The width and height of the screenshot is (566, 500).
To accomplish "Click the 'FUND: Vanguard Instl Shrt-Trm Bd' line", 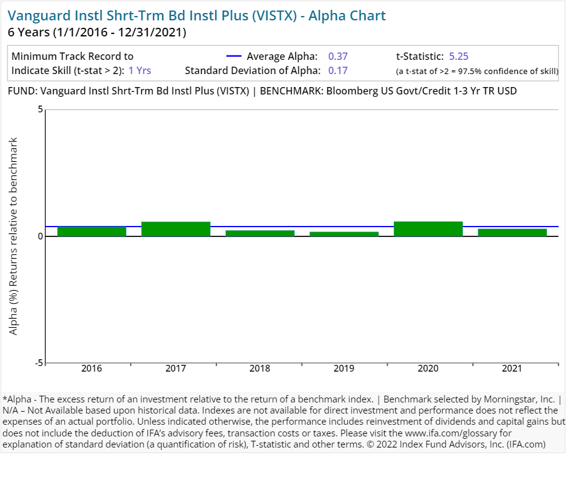I will (x=128, y=91).
